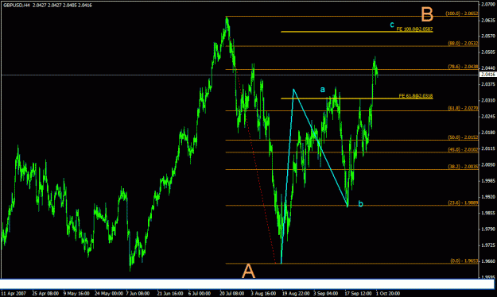The image size is (497, 297).
Task: Click the 24 May 00:00 time label
Action: (109, 294)
